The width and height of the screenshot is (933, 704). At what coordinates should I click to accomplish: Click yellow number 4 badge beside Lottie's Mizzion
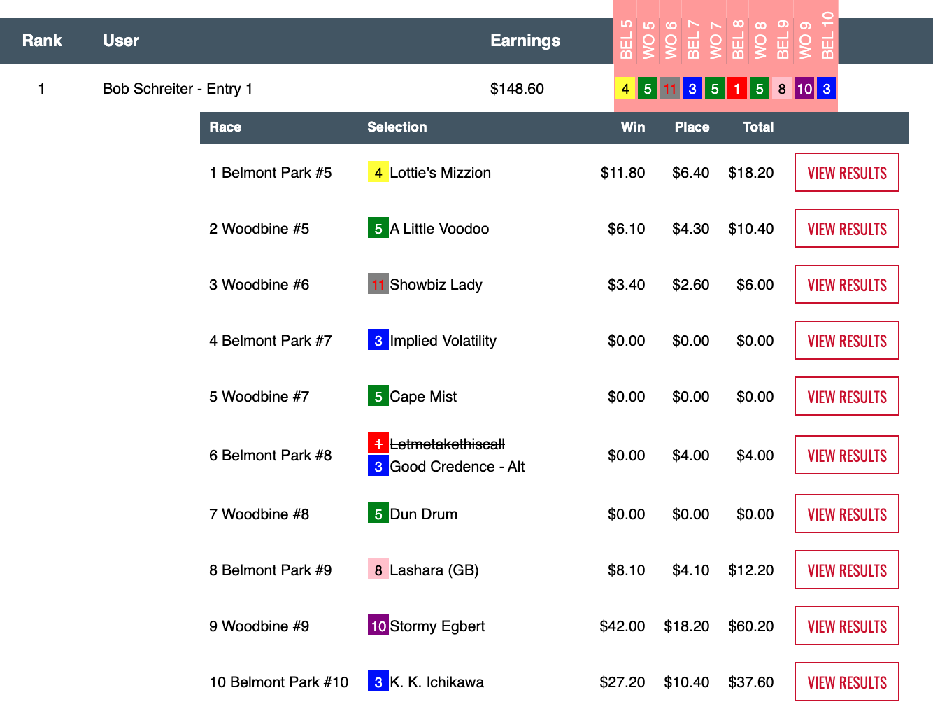click(378, 172)
